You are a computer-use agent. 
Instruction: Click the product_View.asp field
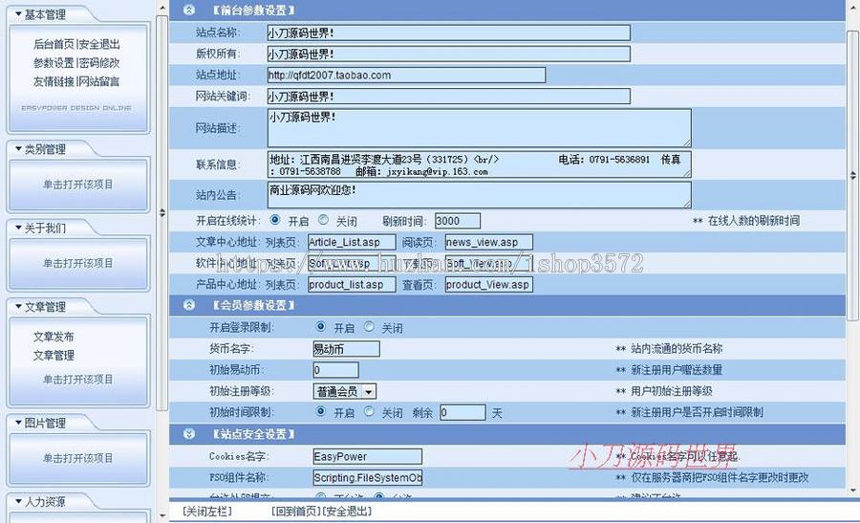pos(488,284)
